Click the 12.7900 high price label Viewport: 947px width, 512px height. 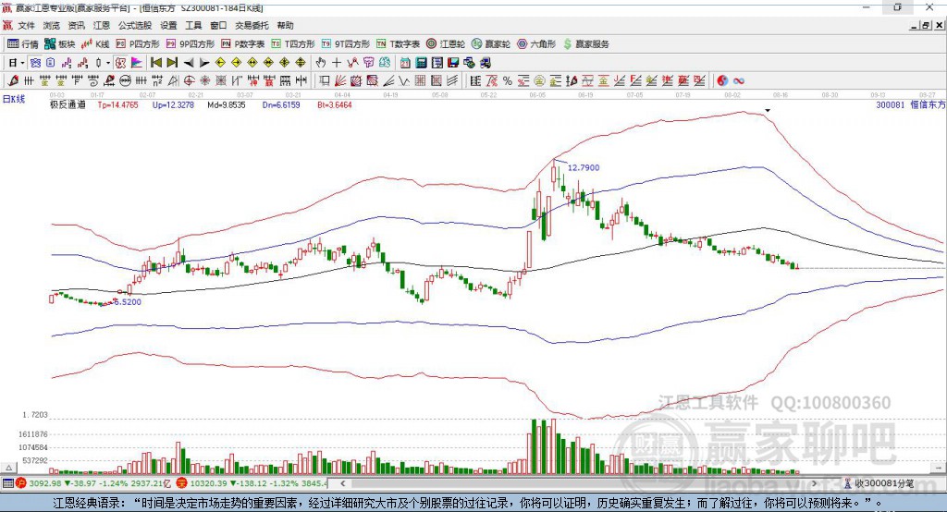(584, 168)
